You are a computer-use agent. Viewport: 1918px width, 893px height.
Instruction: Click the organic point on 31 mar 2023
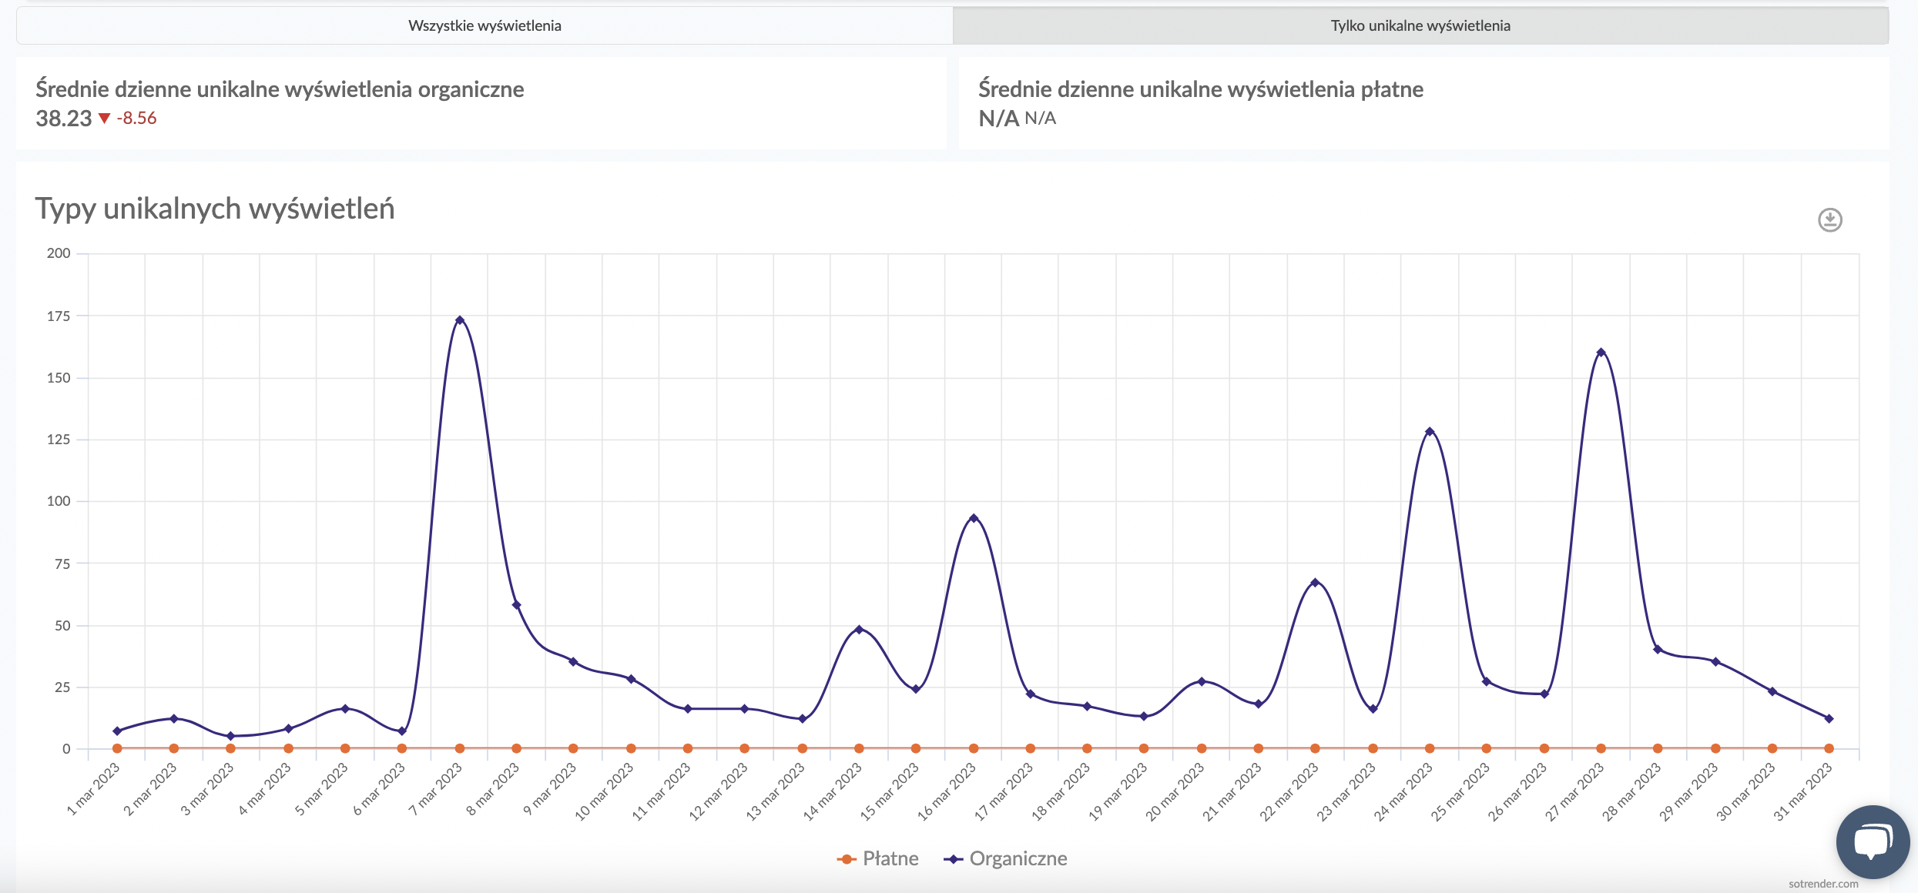tap(1829, 718)
